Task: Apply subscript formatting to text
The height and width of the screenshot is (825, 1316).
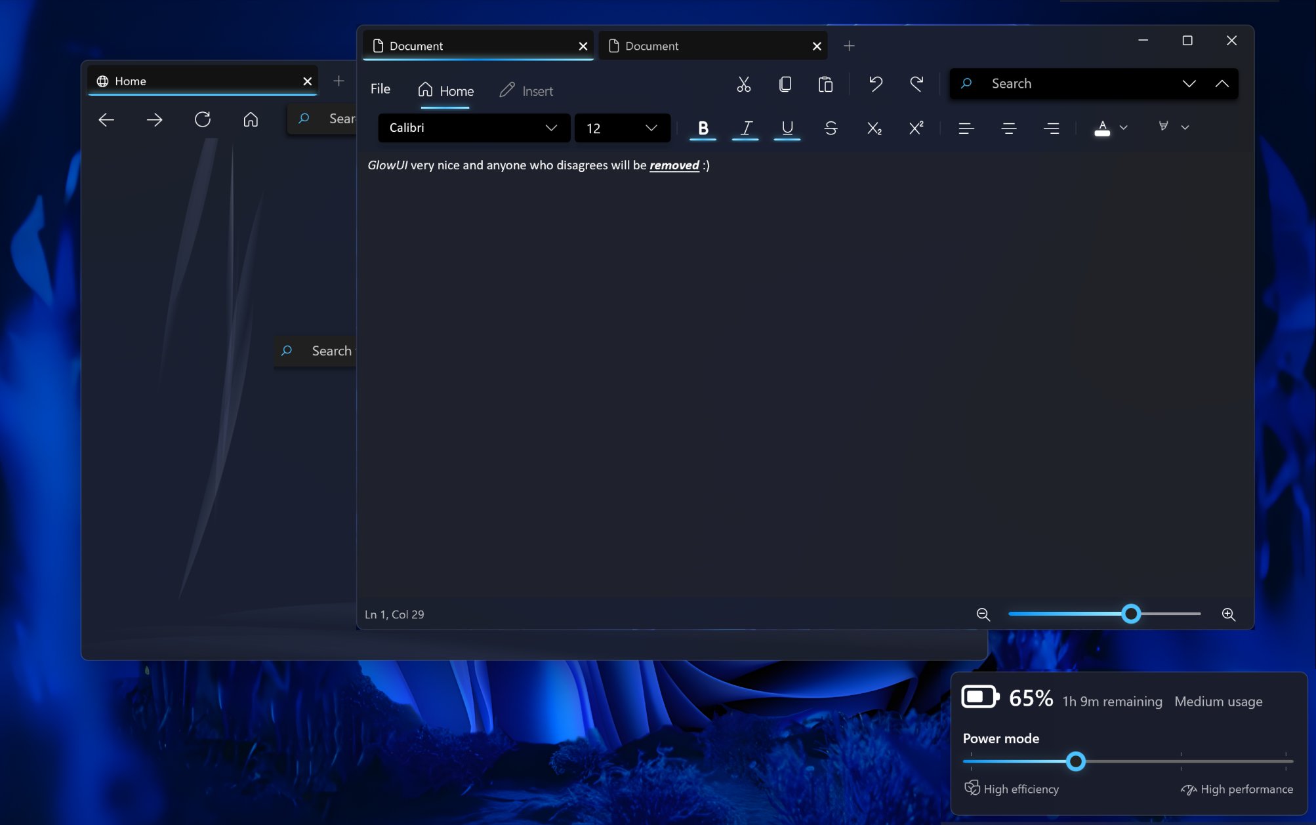Action: [873, 128]
